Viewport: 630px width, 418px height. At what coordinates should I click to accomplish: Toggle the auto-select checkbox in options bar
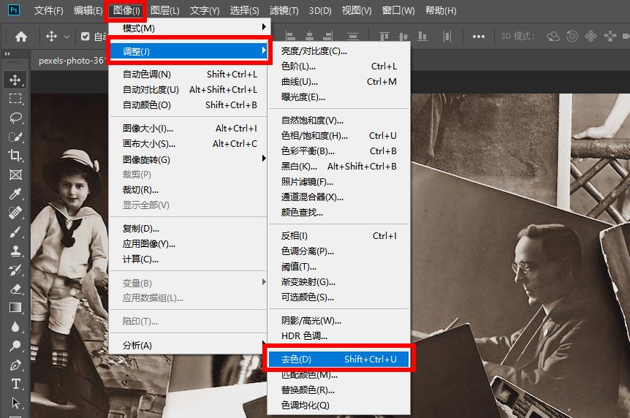click(86, 37)
